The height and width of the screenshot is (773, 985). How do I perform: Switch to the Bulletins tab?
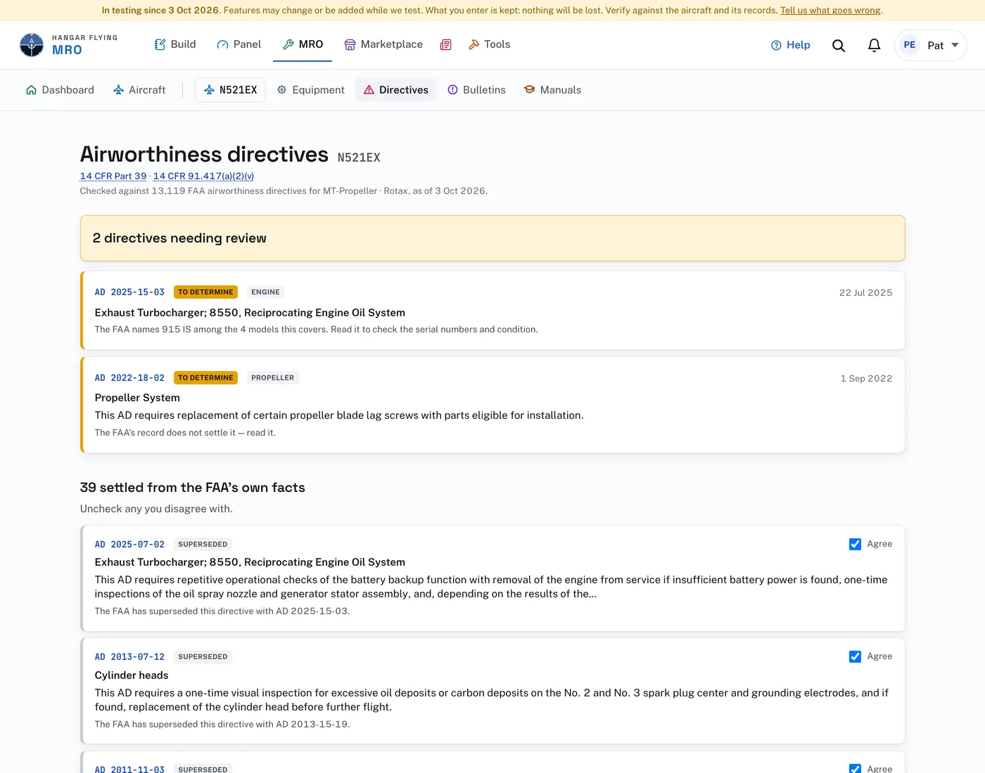coord(476,90)
